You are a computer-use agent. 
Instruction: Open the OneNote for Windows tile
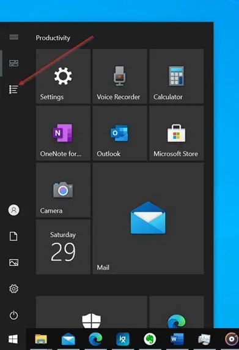(x=63, y=133)
